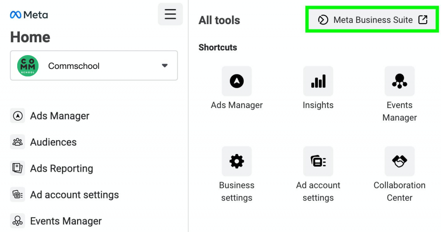
Task: Click Ad account settings shortcut label
Action: pos(318,192)
